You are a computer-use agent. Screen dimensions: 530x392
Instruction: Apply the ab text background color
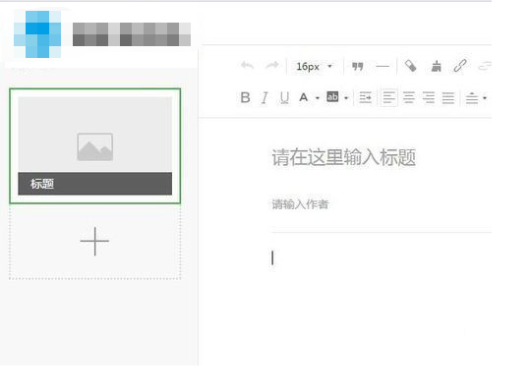(332, 97)
